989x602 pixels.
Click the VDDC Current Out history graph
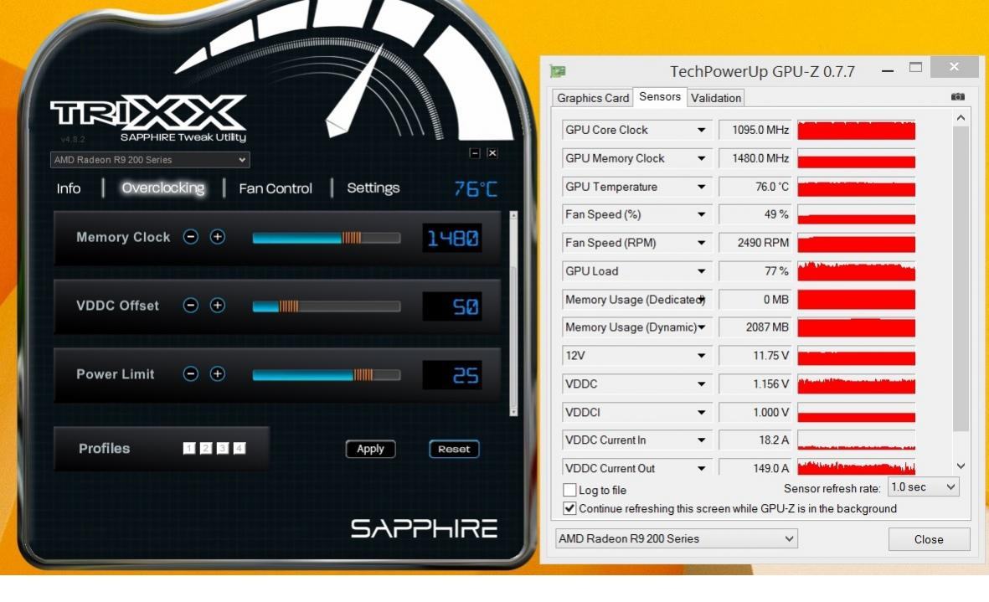[x=856, y=467]
